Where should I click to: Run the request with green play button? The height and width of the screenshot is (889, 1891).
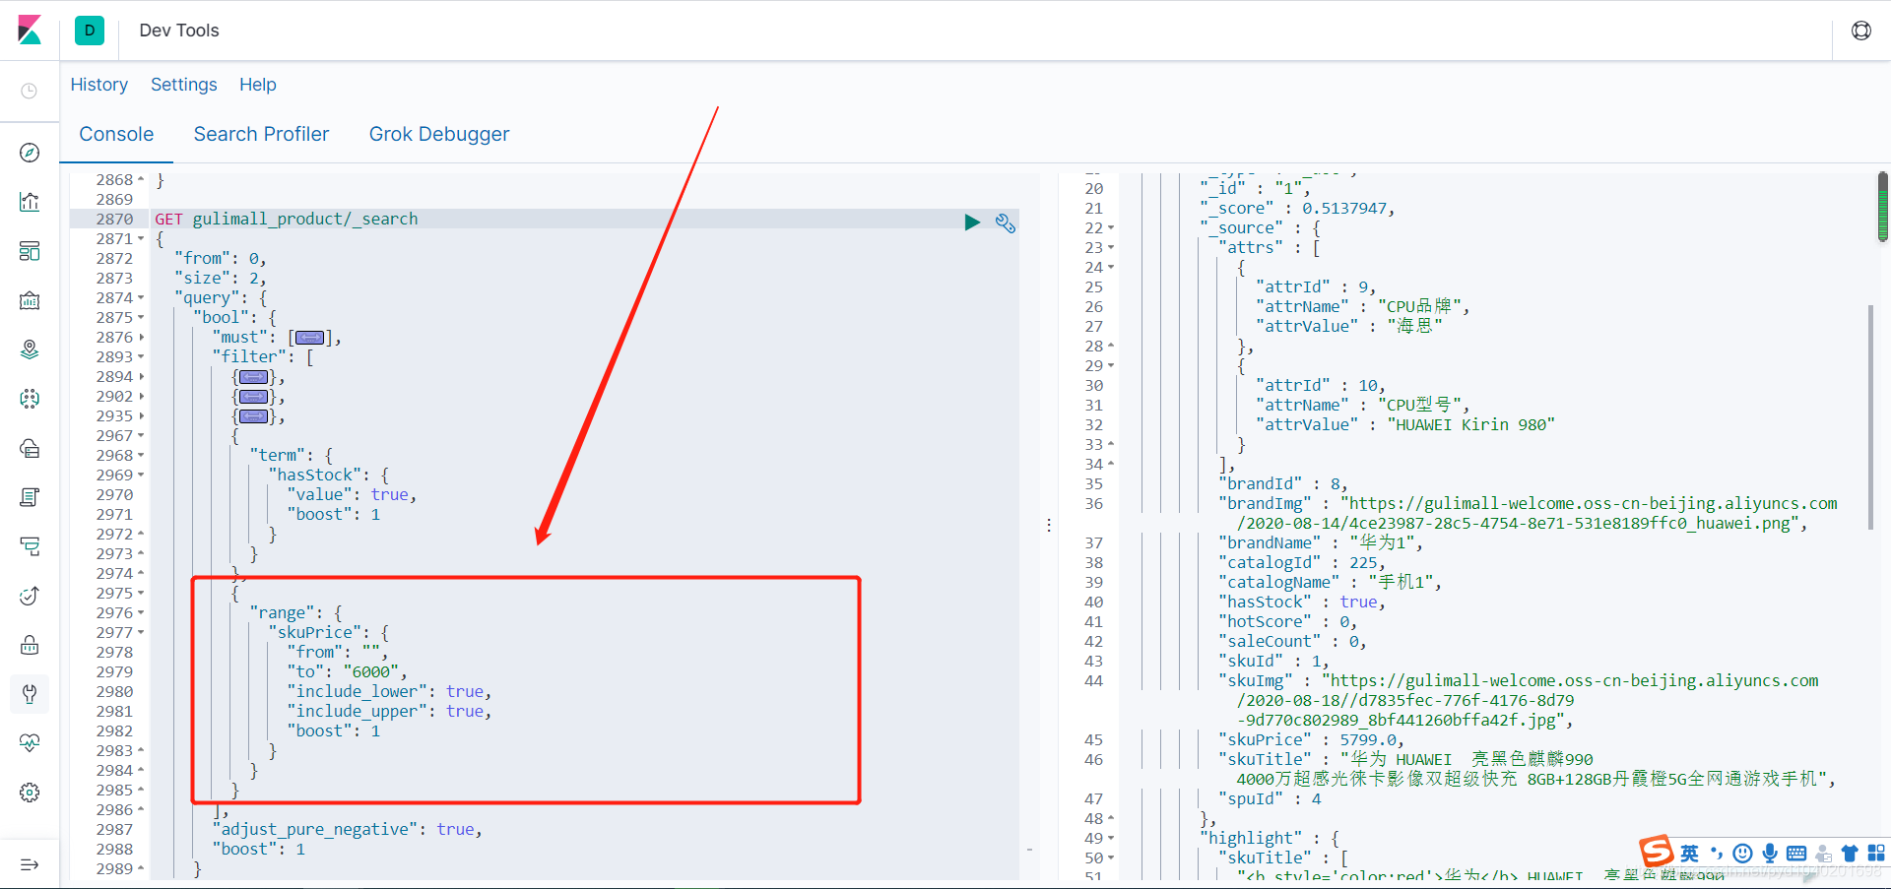(972, 222)
